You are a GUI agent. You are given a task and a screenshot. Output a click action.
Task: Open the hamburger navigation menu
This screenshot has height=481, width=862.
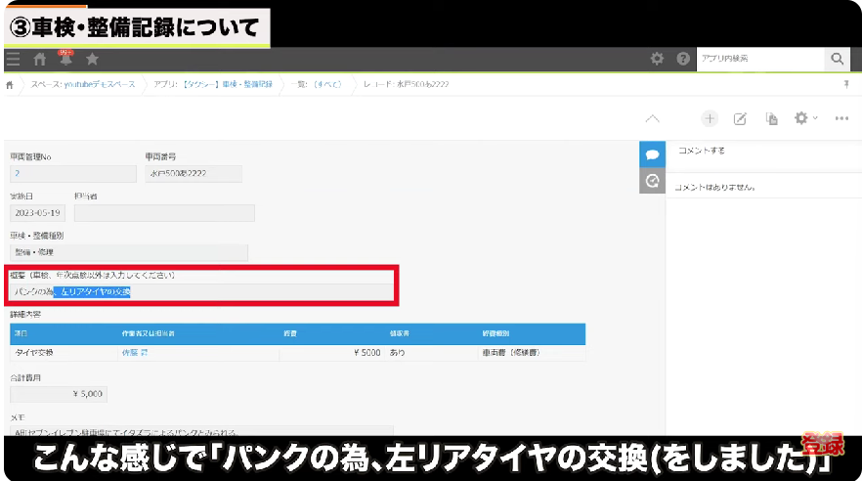[x=13, y=60]
